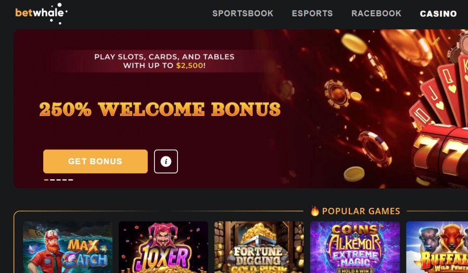Viewport: 468px width, 273px height.
Task: Open the Buffalo Wild Power game
Action: 437,247
